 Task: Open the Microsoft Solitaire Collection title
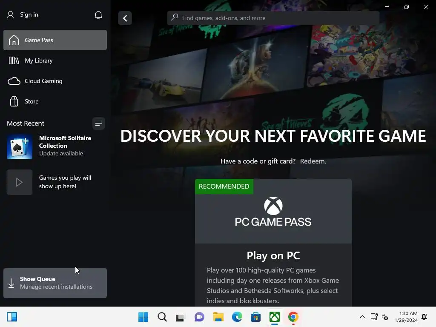pyautogui.click(x=65, y=142)
